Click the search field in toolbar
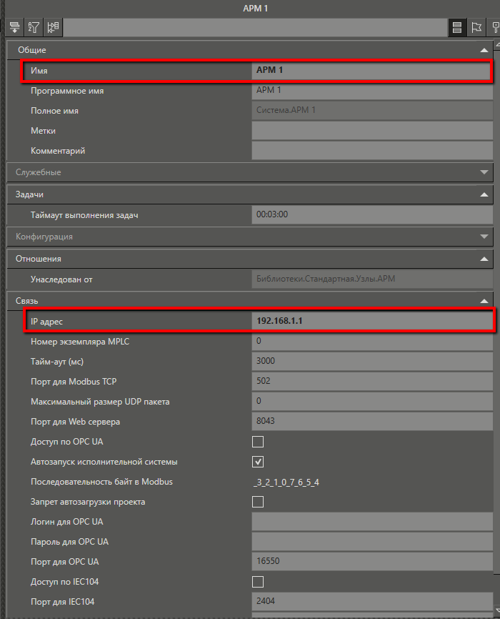Screen dimensions: 500x619 255,28
